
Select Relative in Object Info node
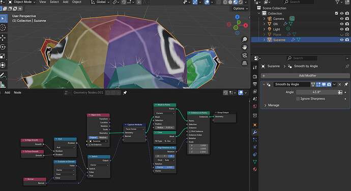(103, 138)
